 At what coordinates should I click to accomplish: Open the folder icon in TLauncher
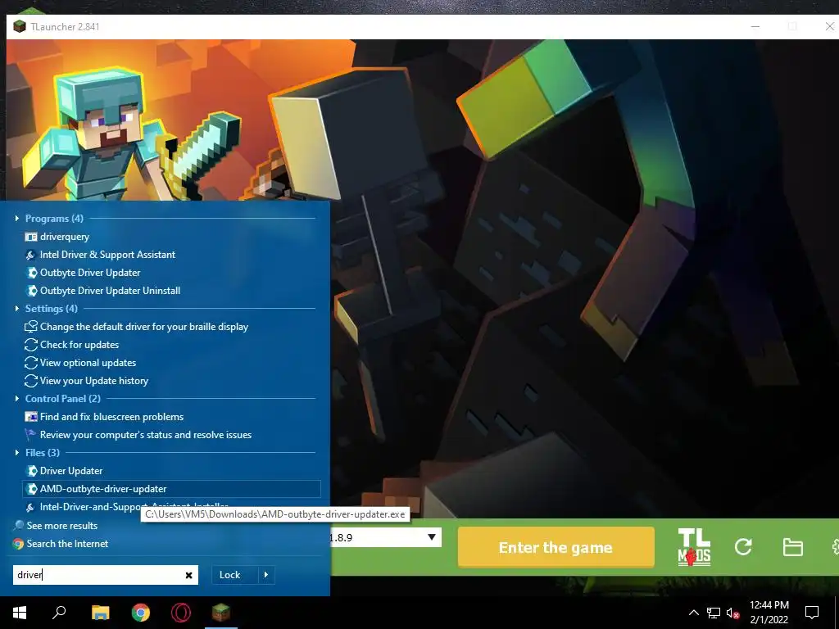pos(792,547)
